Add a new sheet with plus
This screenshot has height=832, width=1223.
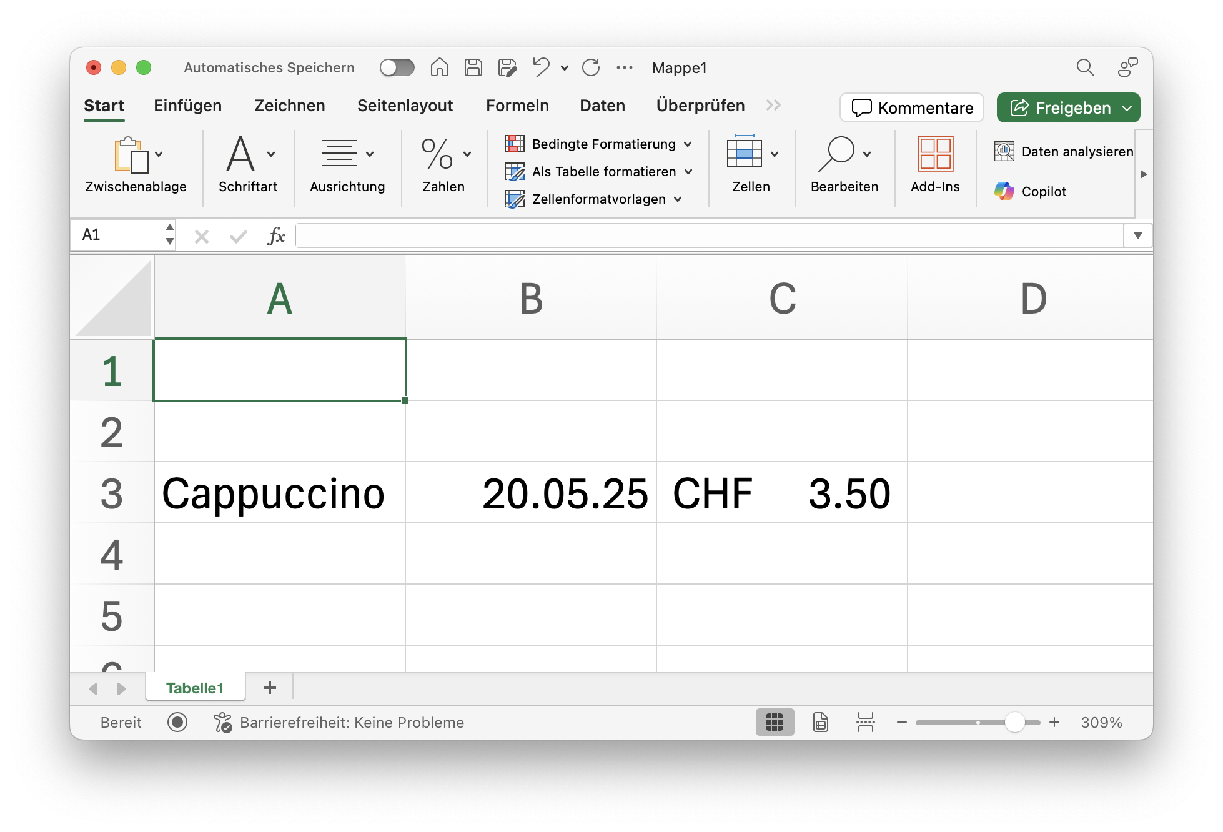point(270,688)
